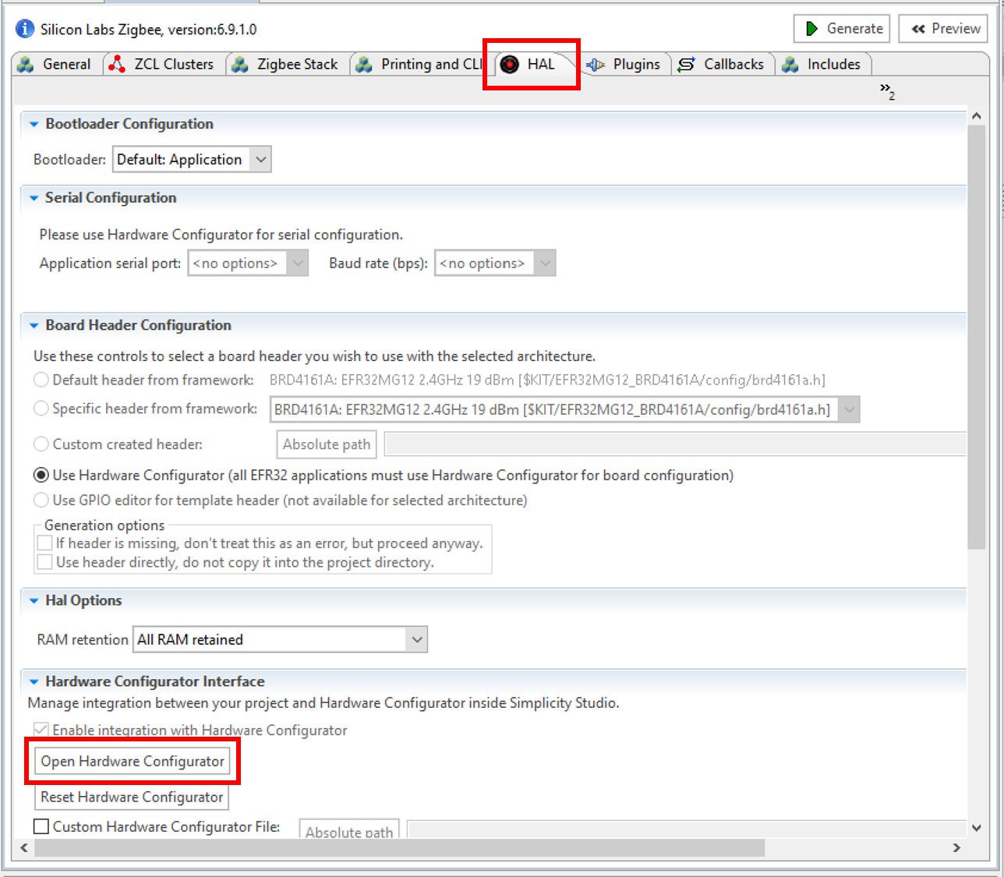Image resolution: width=1004 pixels, height=877 pixels.
Task: Select Specific header from framework radio button
Action: click(x=41, y=408)
